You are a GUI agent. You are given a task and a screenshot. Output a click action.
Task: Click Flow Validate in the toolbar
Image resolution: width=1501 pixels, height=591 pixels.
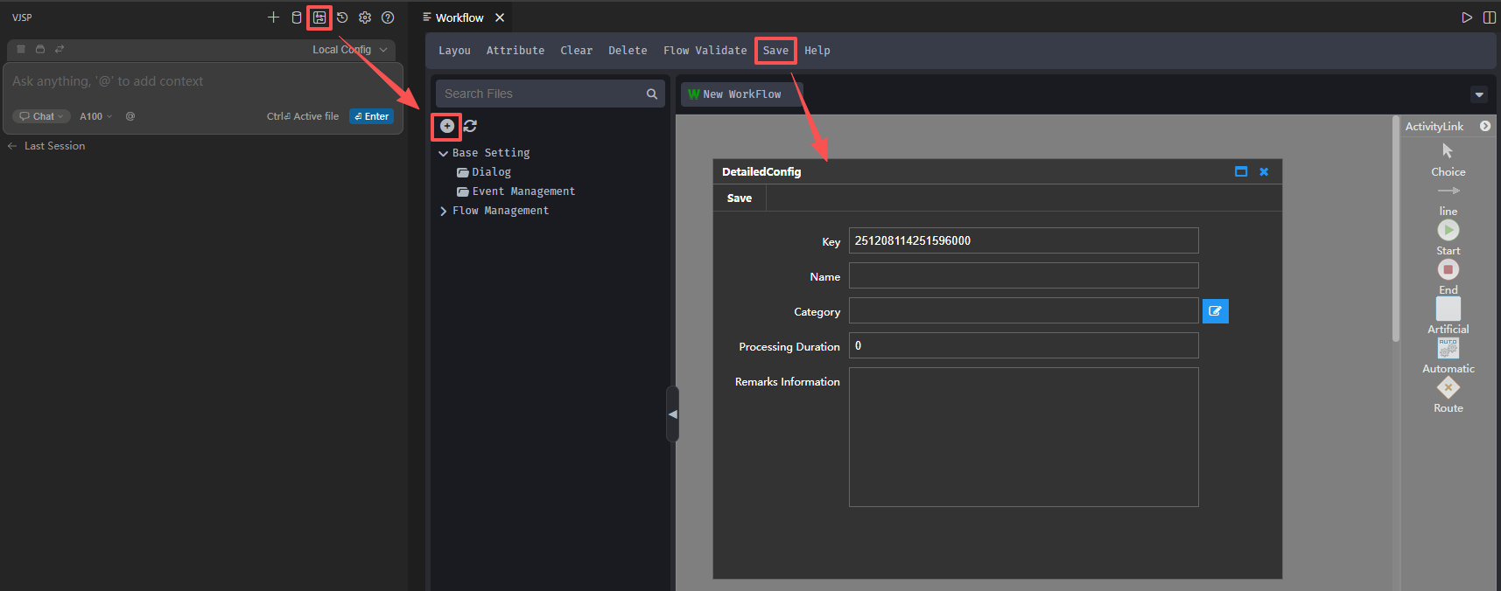tap(705, 51)
